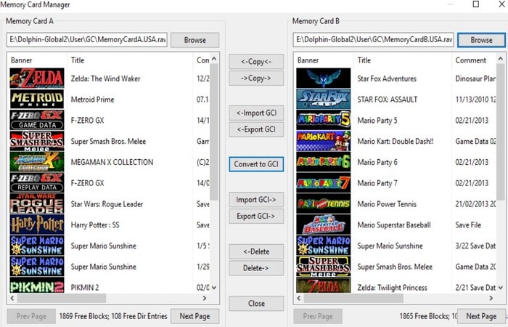The height and width of the screenshot is (327, 508).
Task: Click the Import GCI-> button
Action: point(256,200)
